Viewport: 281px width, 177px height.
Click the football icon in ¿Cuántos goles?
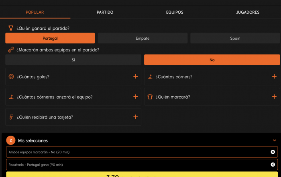point(11,77)
